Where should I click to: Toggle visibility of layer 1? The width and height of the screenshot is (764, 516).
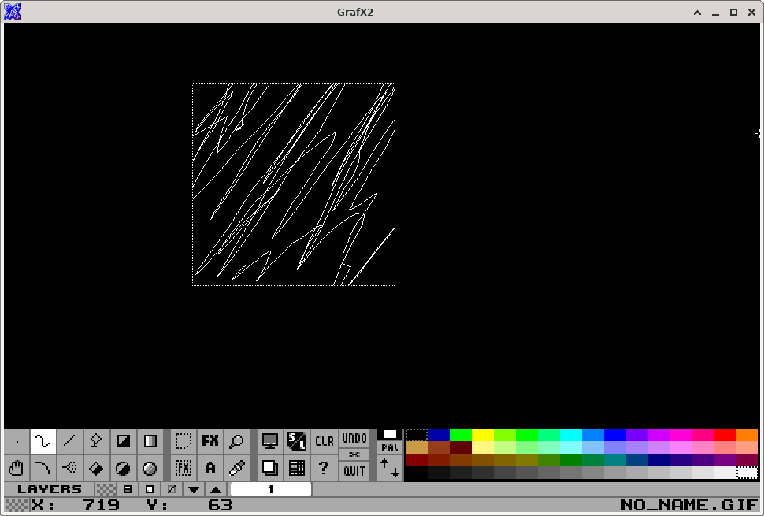271,489
